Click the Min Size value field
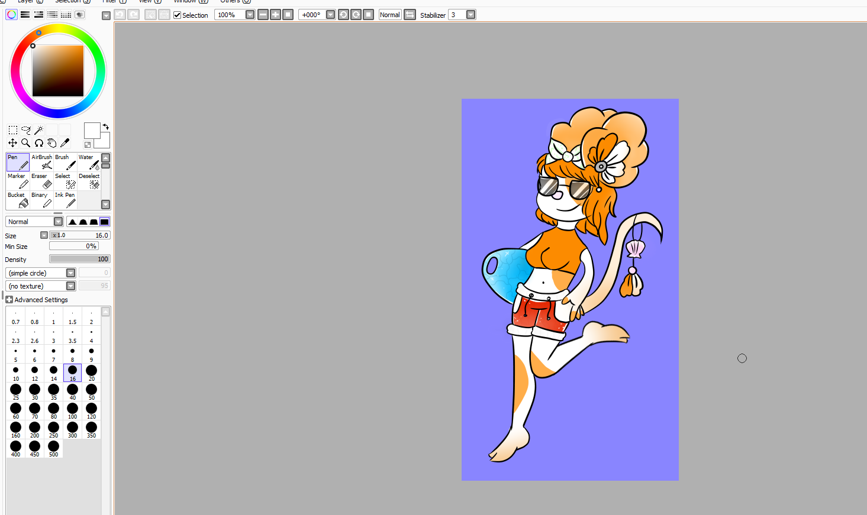This screenshot has height=515, width=867. pos(74,246)
